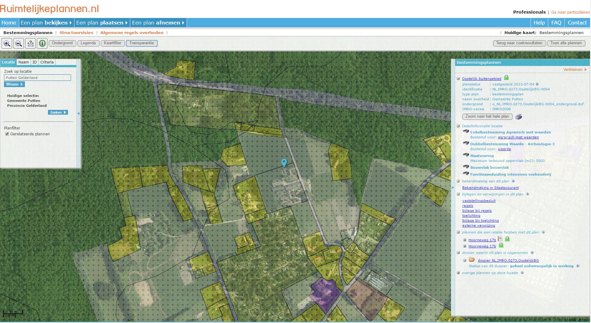Open the toelichting link
The width and height of the screenshot is (591, 323).
(471, 216)
